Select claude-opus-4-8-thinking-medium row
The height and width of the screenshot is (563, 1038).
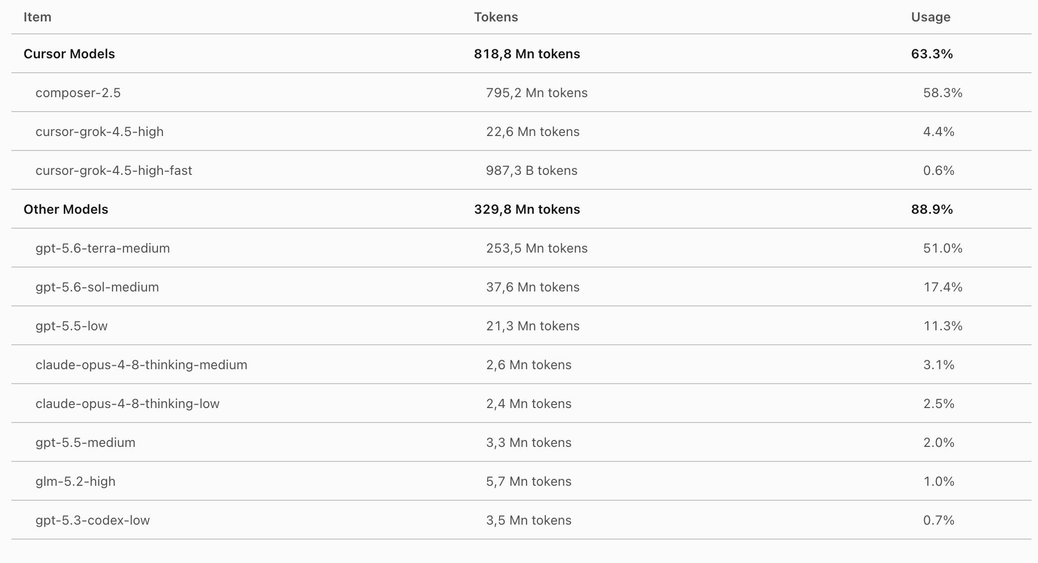point(521,365)
